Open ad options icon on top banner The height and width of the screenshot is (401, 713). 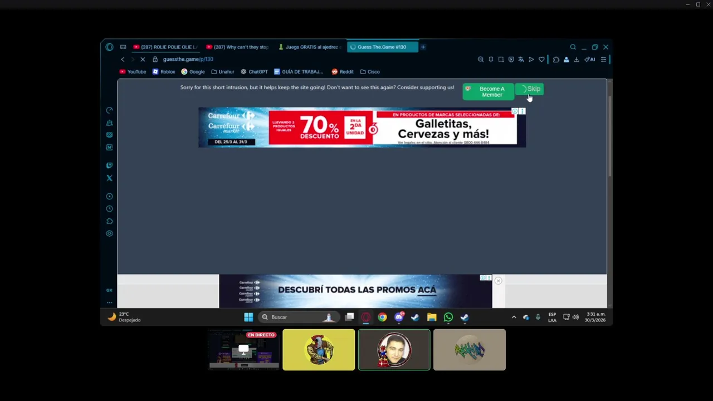point(522,111)
